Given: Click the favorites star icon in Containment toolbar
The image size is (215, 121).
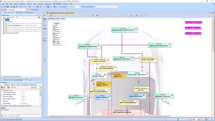Looking at the screenshot, I should coord(11,17).
